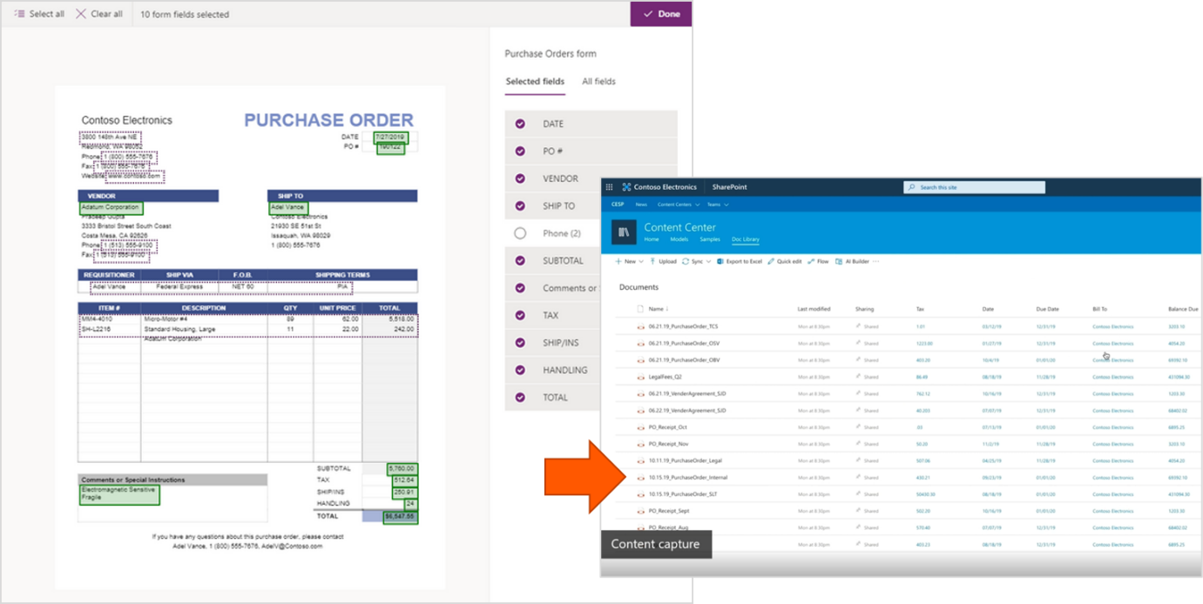Select the Adatum Corporation vendor box
This screenshot has width=1203, height=604.
click(x=111, y=208)
